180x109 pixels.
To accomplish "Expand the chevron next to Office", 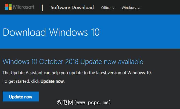I will (113, 8).
